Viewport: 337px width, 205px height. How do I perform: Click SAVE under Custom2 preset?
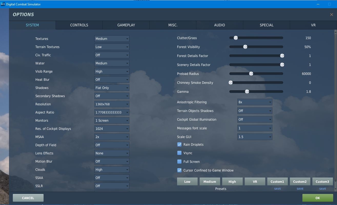(x=300, y=189)
